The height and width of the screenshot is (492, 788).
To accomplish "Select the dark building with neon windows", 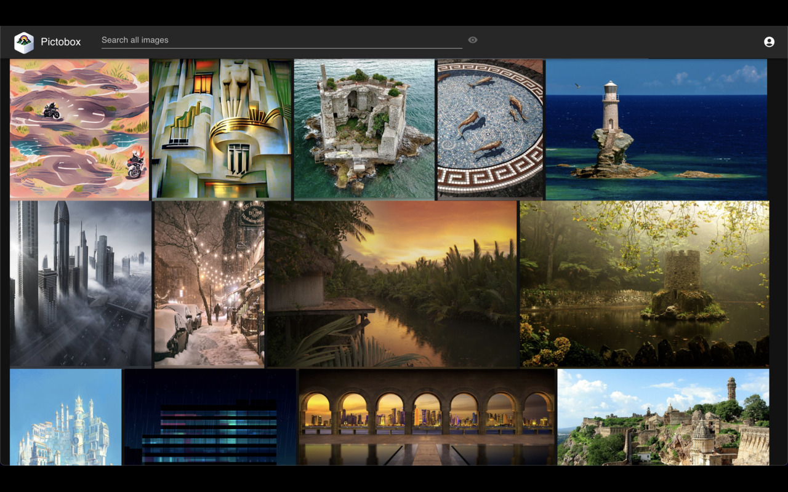I will coord(211,417).
